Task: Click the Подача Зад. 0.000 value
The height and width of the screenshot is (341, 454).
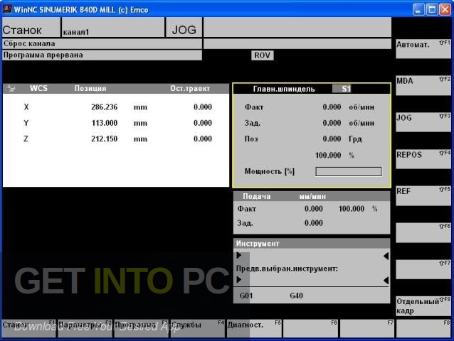Action: [x=314, y=223]
